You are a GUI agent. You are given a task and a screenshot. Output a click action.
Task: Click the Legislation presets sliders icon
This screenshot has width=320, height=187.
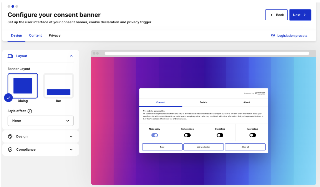click(273, 36)
